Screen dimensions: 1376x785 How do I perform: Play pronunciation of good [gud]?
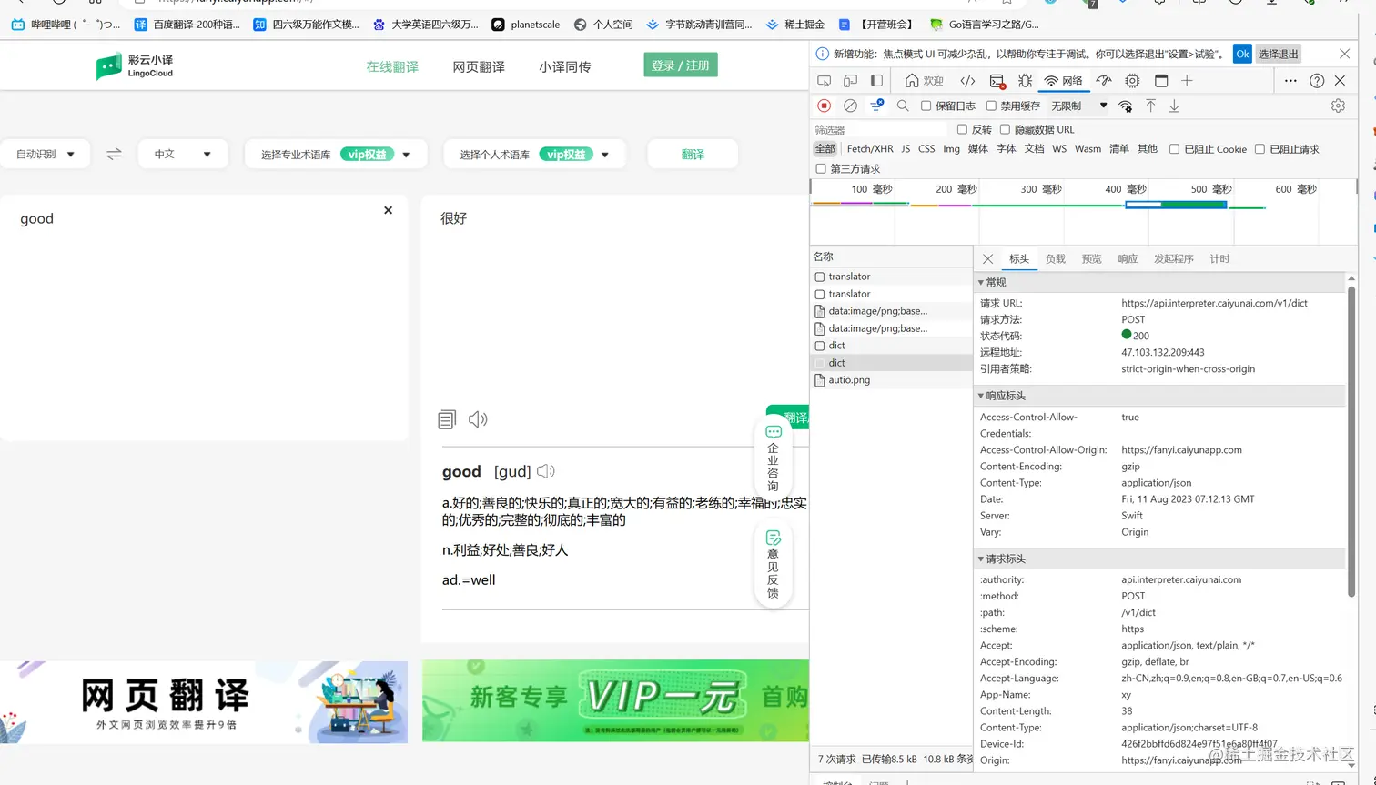[x=545, y=471]
